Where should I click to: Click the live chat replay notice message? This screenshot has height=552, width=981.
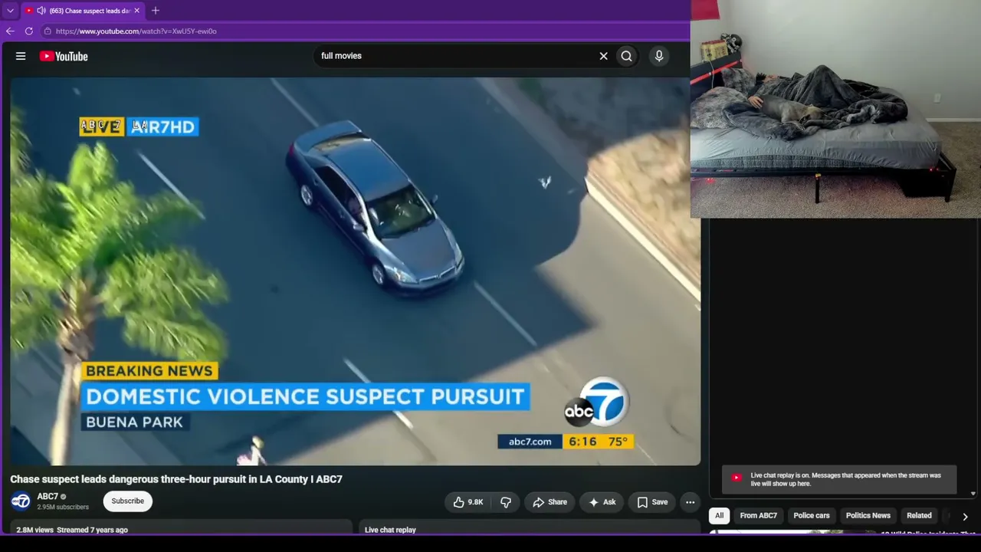(x=840, y=480)
